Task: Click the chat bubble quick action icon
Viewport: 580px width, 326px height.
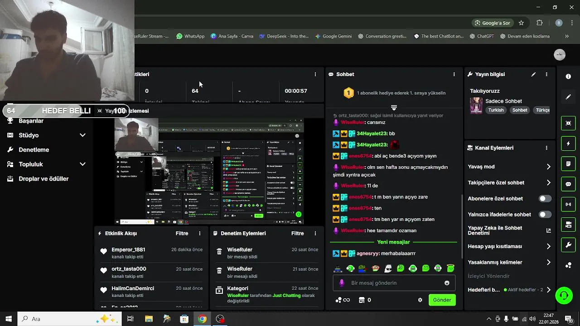Action: 568,184
